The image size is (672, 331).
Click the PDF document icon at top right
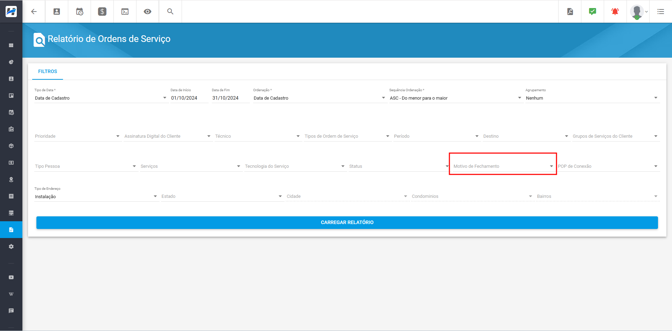[570, 12]
